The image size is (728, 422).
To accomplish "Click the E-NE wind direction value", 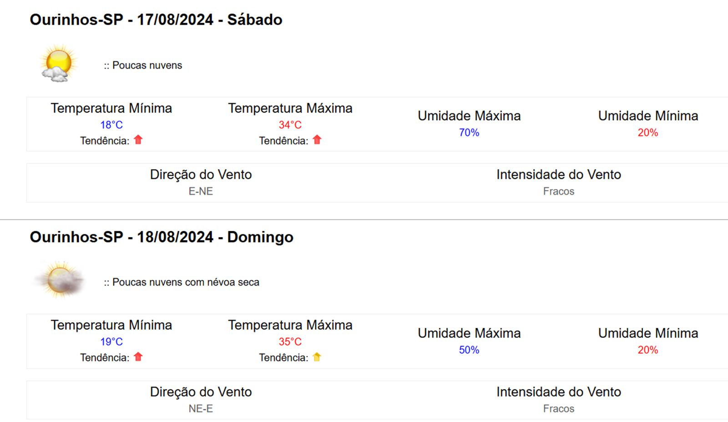I will point(201,191).
